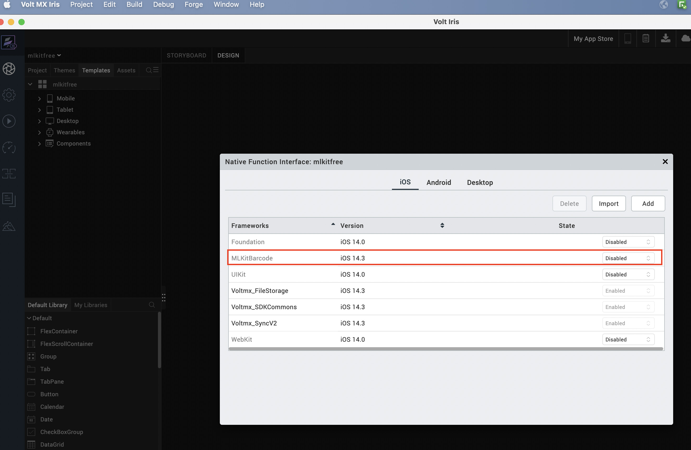Open the mountain-shaped icon in left sidebar

click(9, 226)
